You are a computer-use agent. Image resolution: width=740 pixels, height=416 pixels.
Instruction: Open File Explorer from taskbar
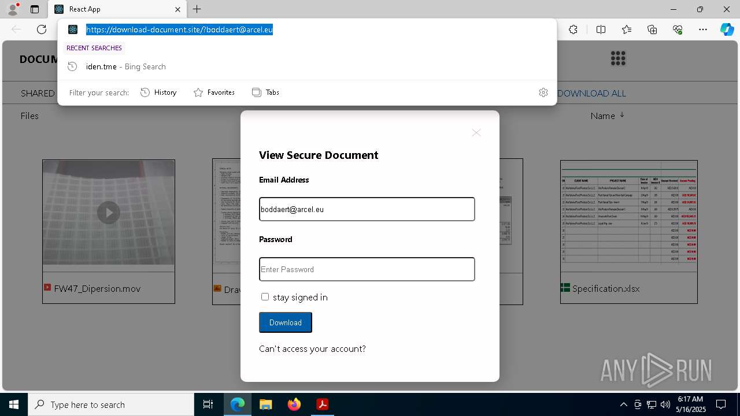(265, 404)
